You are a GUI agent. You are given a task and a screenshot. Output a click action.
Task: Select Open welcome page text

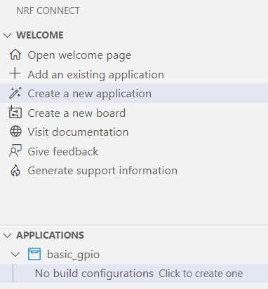[79, 55]
